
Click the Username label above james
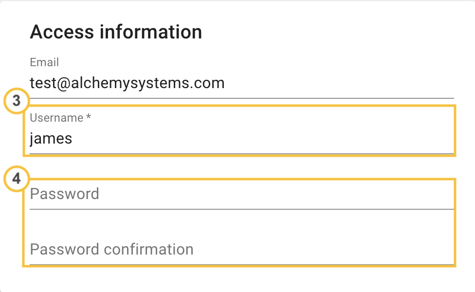click(x=56, y=118)
